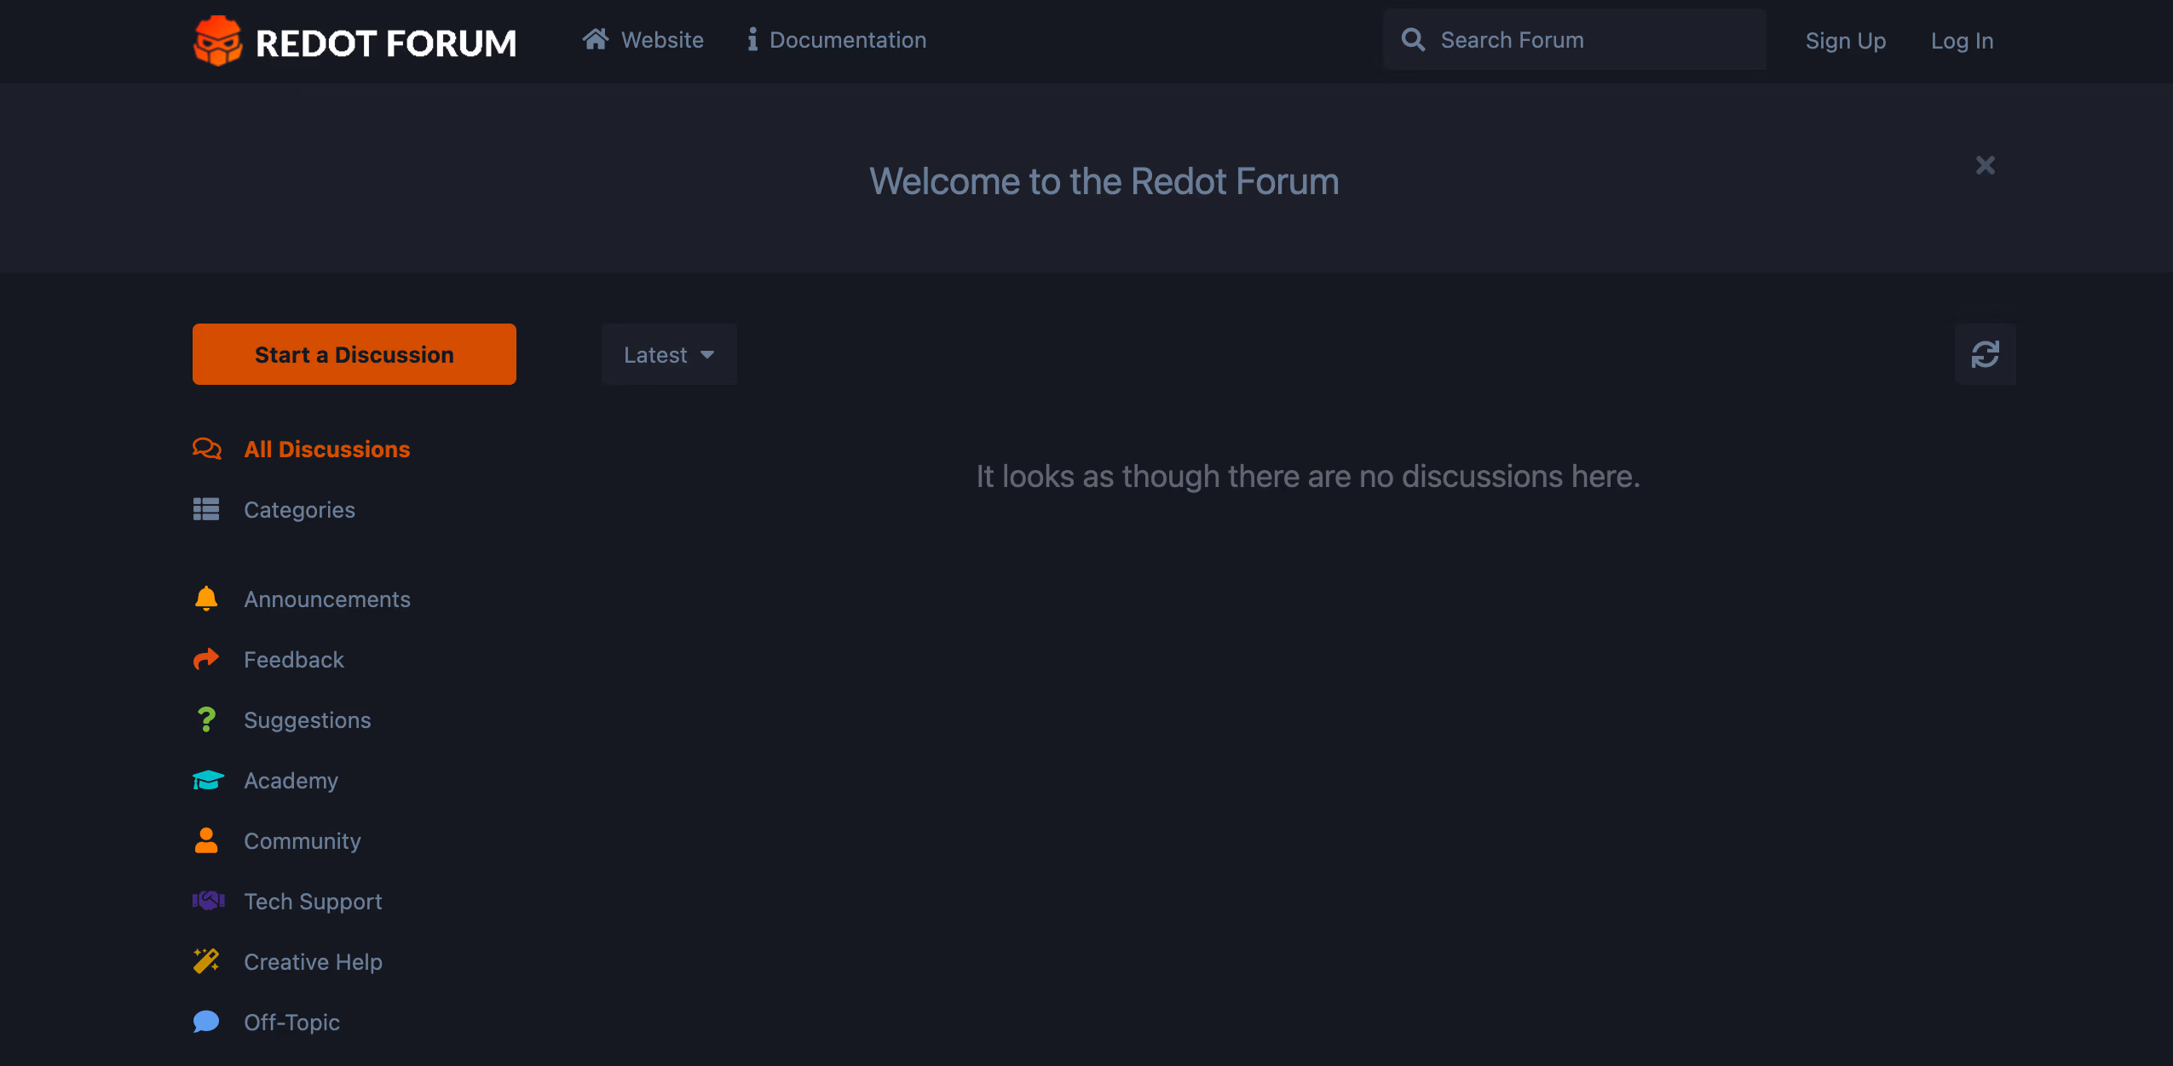Click the Off-Topic speech bubble icon
Image resolution: width=2173 pixels, height=1066 pixels.
(x=206, y=1022)
